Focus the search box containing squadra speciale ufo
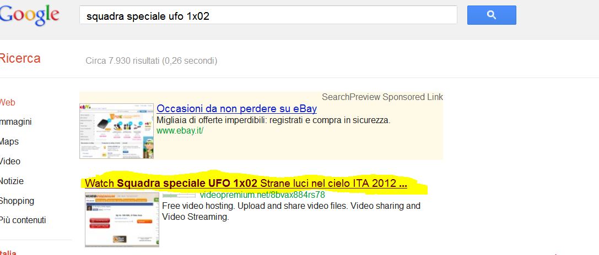This screenshot has height=255, width=599. pos(268,15)
